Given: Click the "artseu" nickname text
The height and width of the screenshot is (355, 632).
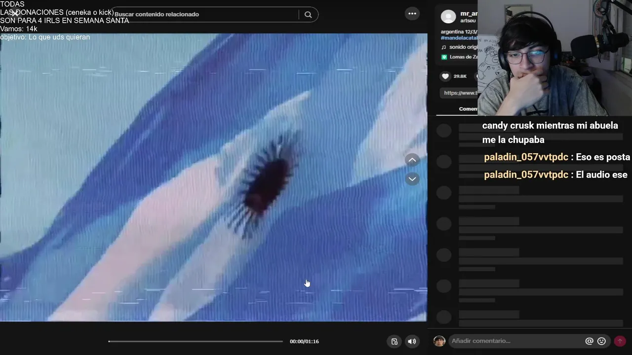Looking at the screenshot, I should 468,21.
